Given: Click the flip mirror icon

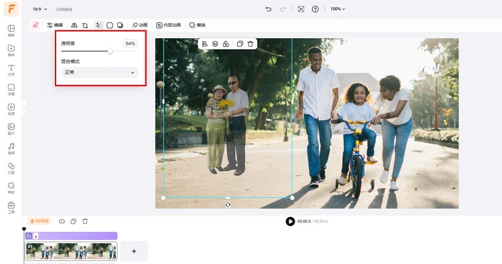Looking at the screenshot, I should click(x=74, y=25).
